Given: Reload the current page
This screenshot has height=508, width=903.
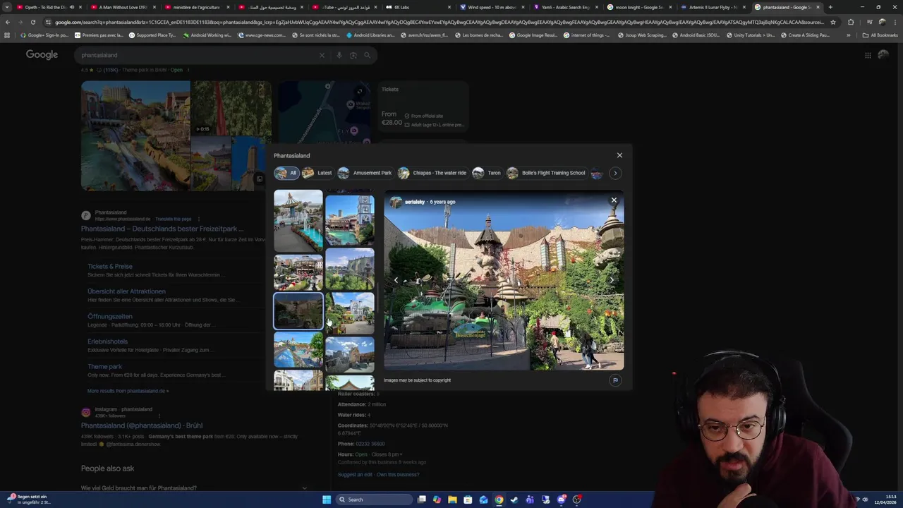Looking at the screenshot, I should tap(32, 22).
